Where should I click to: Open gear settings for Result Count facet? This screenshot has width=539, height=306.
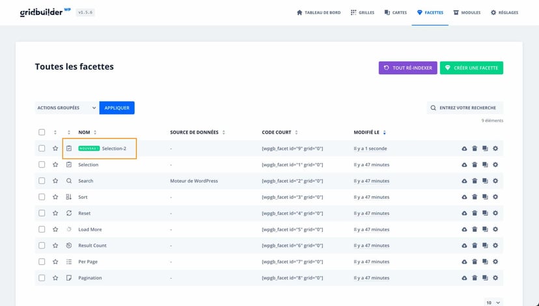pyautogui.click(x=495, y=246)
